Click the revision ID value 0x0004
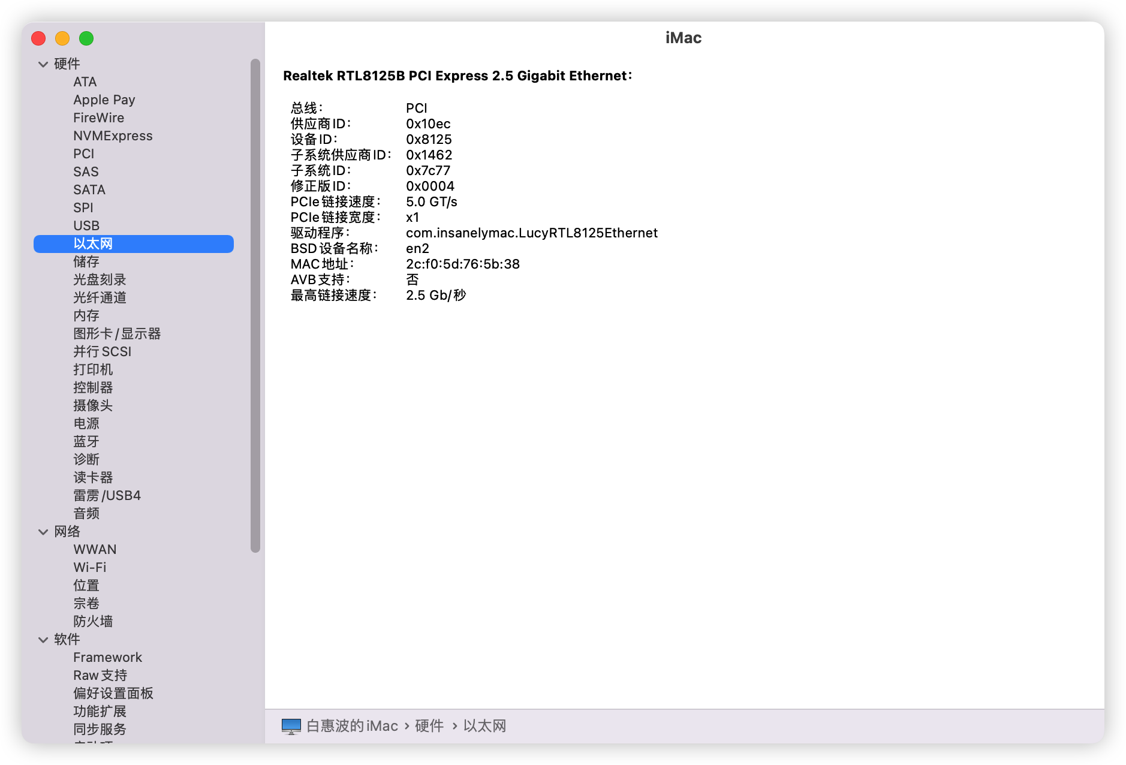The image size is (1126, 765). [x=430, y=186]
